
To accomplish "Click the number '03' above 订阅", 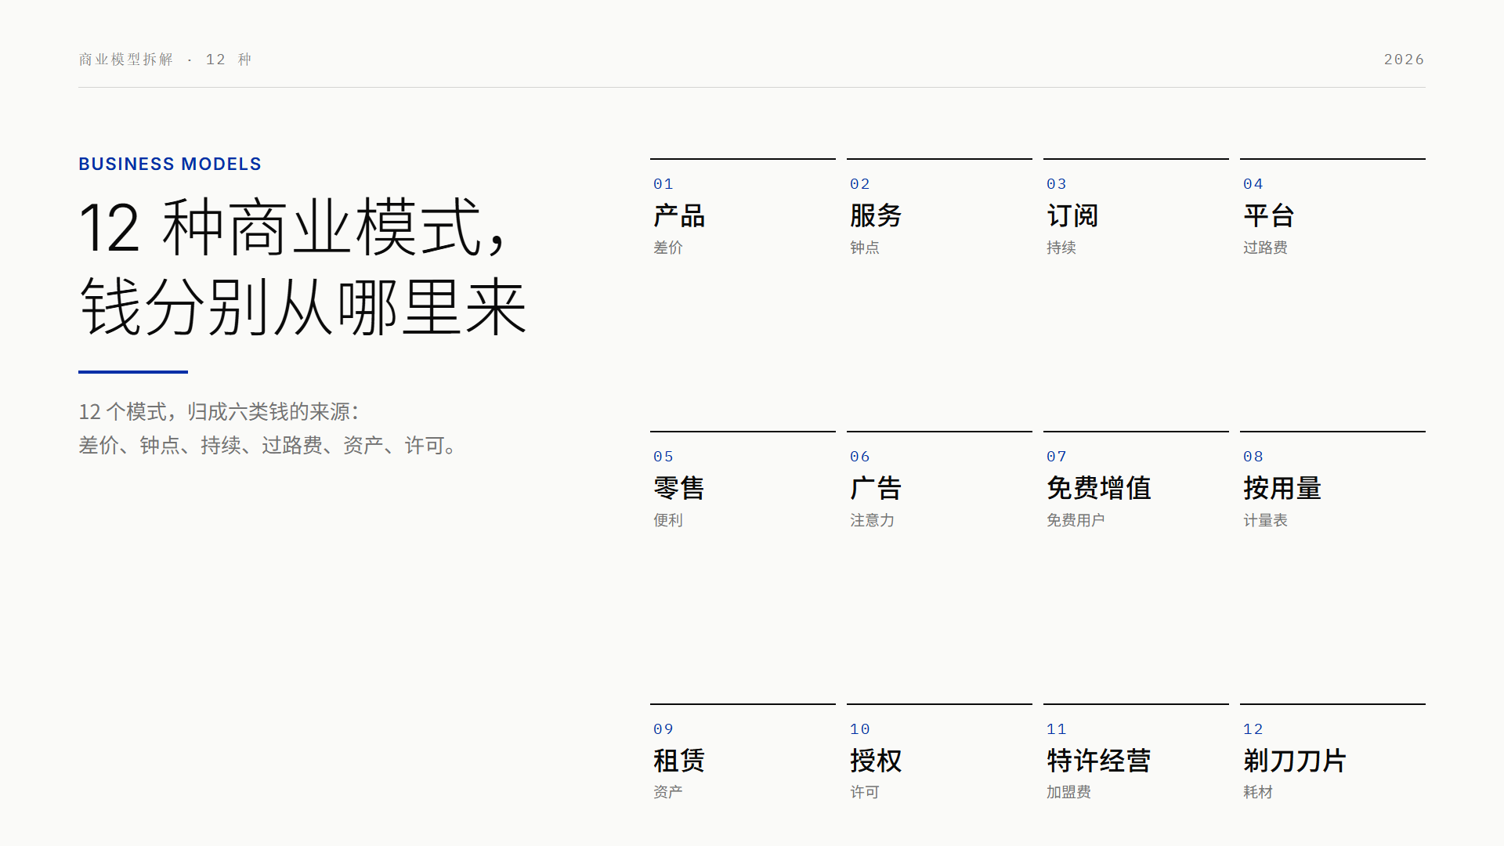I will click(1057, 184).
